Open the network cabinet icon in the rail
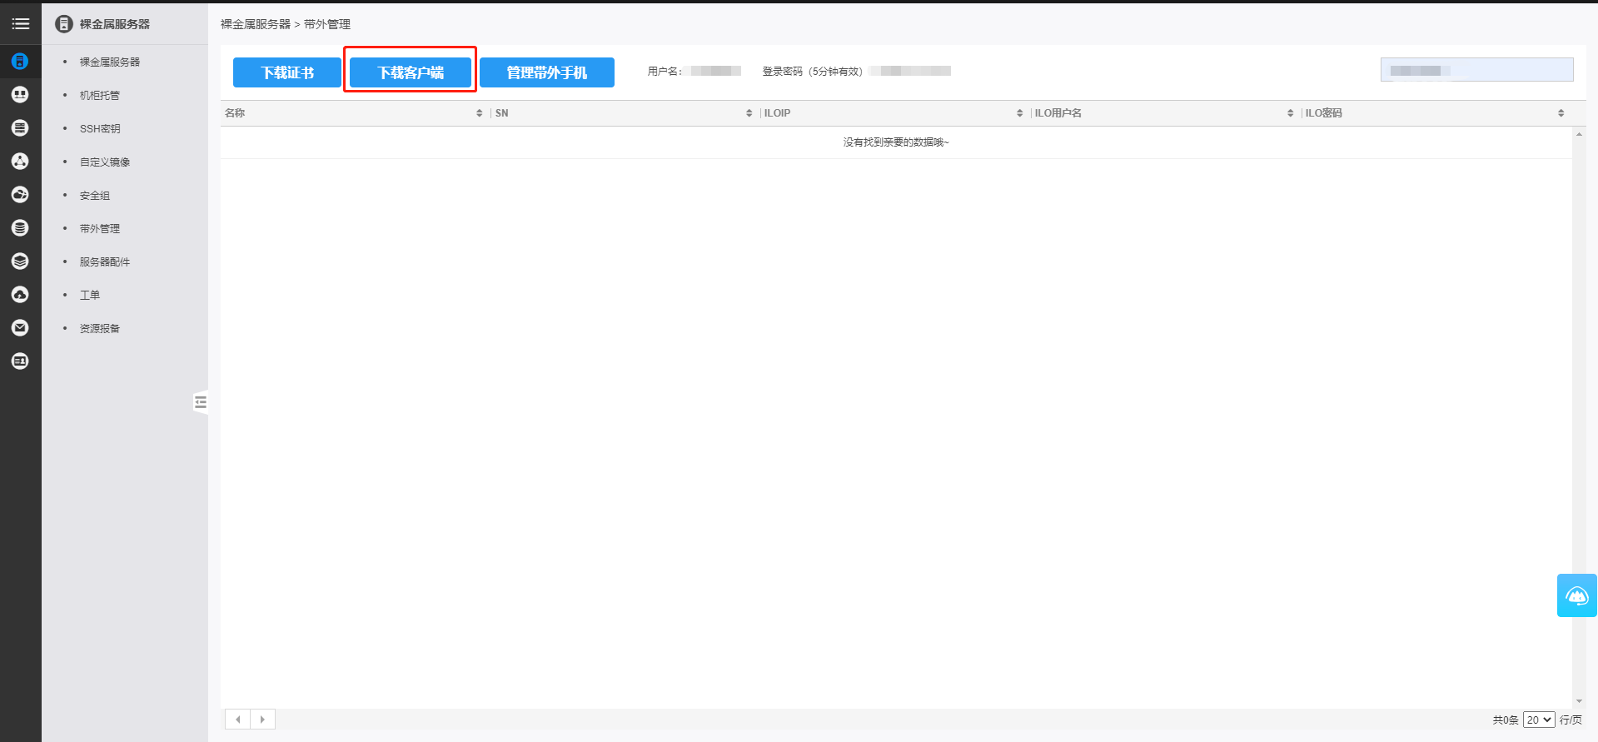The width and height of the screenshot is (1598, 742). click(x=20, y=94)
